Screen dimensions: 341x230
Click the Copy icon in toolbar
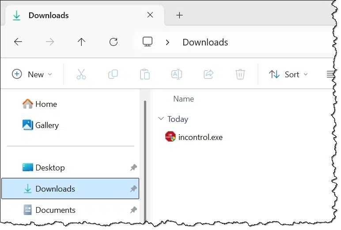click(x=113, y=74)
